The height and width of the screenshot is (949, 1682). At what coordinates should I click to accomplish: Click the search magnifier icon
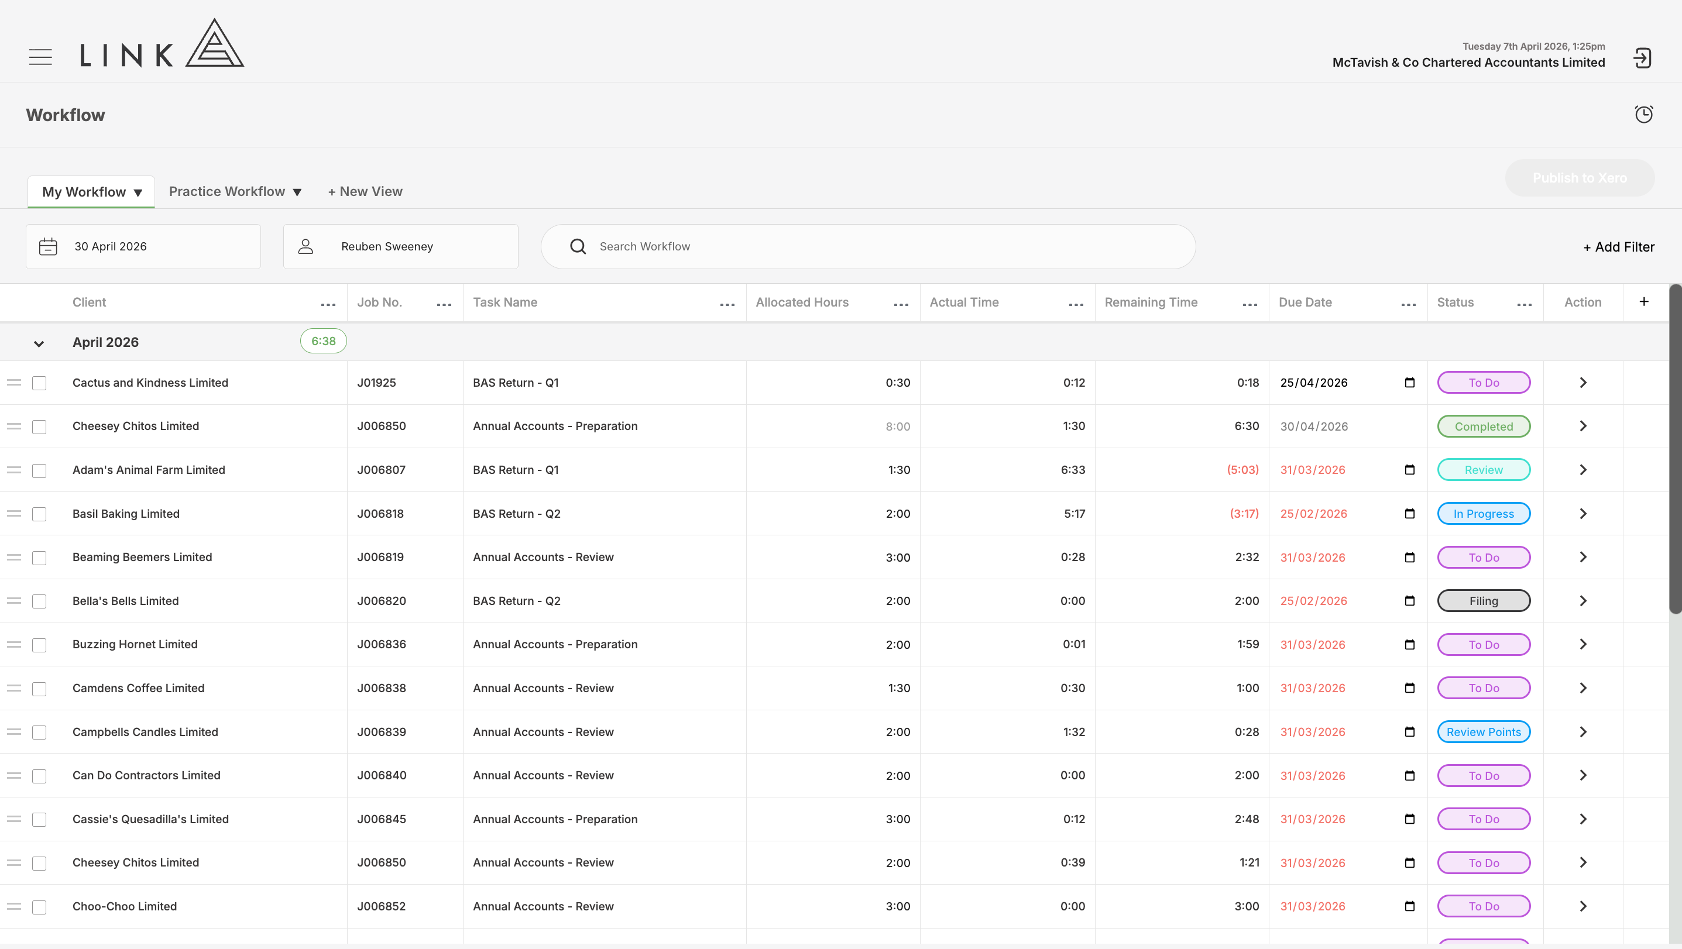coord(578,247)
